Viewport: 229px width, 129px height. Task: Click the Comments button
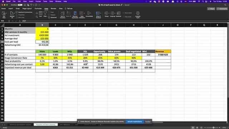coord(222,9)
